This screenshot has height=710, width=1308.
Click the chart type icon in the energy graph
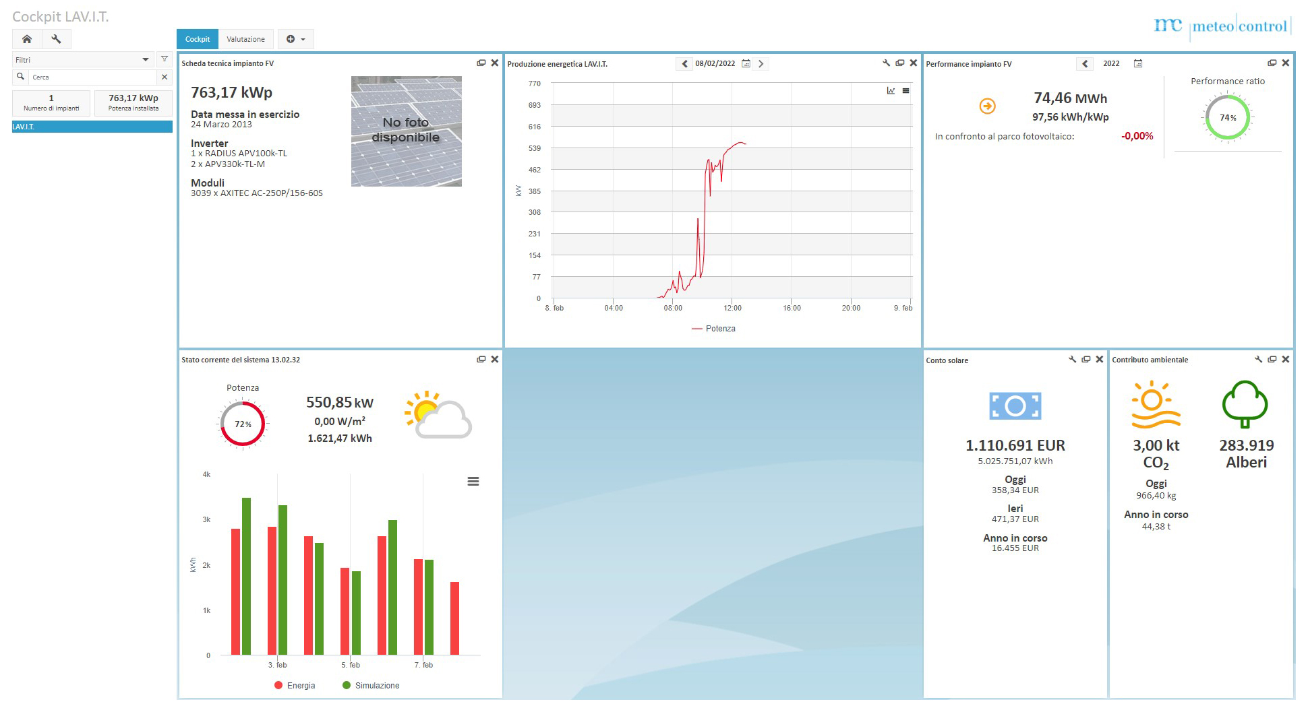point(891,91)
